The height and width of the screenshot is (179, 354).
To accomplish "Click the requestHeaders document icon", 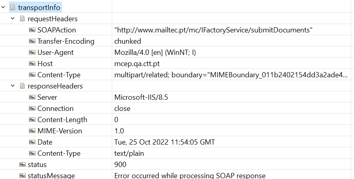I will tap(22, 18).
